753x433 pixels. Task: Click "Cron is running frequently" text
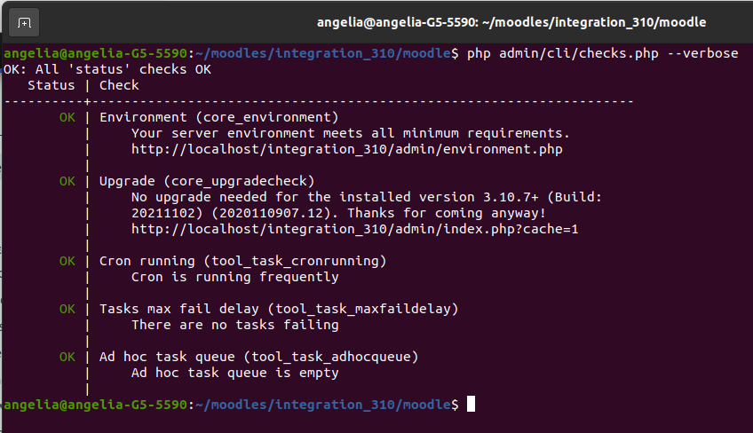[x=235, y=277]
